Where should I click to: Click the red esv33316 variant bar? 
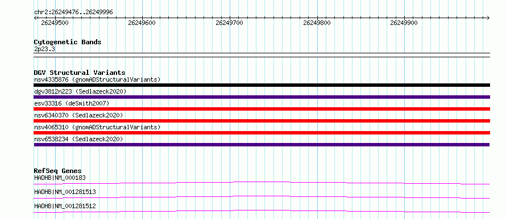[x=262, y=109]
